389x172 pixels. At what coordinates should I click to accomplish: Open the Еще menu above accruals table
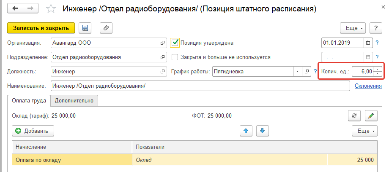(364, 131)
